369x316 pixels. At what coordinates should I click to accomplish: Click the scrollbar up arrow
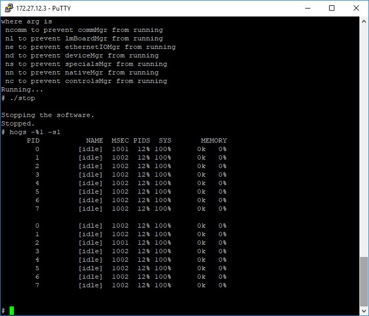click(x=364, y=21)
